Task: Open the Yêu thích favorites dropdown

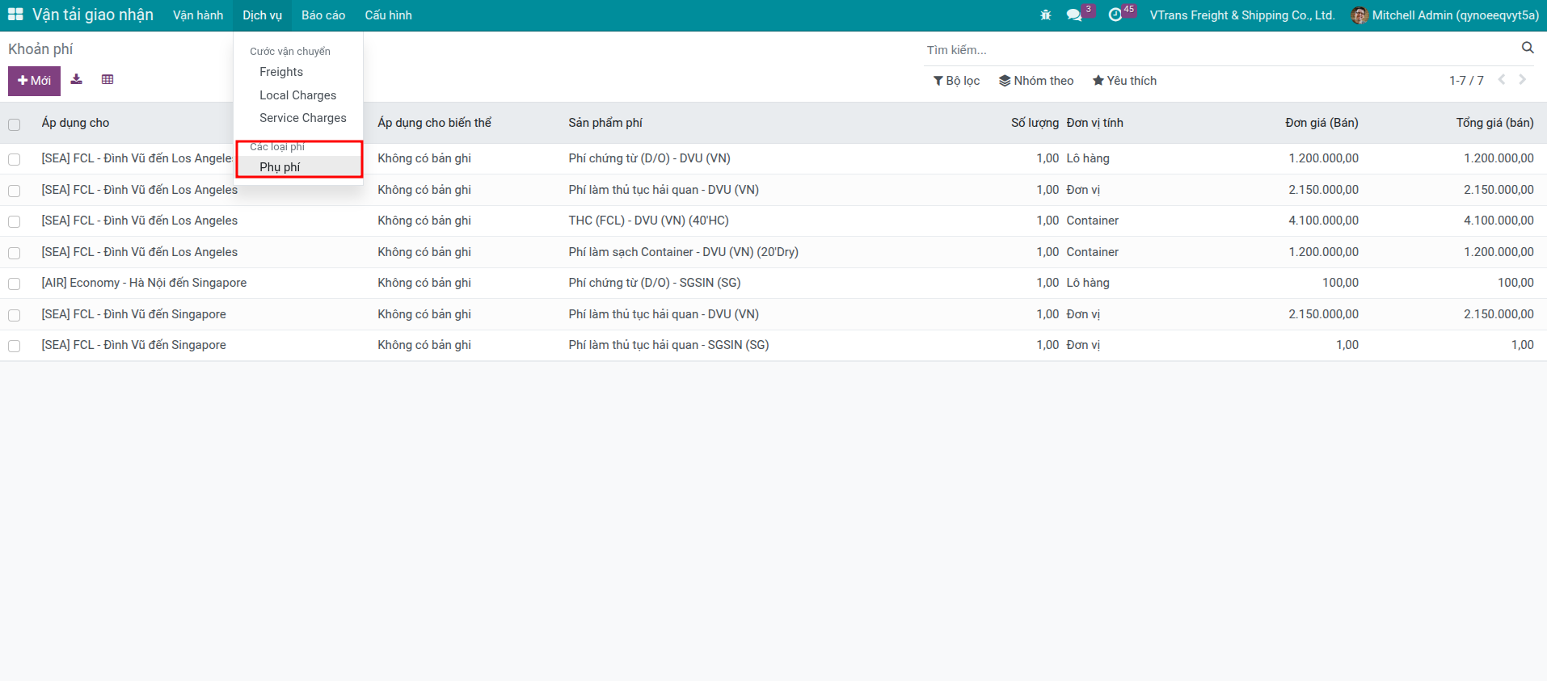Action: pos(1124,81)
